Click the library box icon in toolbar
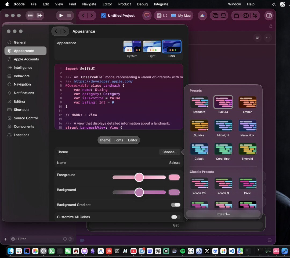290x258 pixels. coord(236,16)
